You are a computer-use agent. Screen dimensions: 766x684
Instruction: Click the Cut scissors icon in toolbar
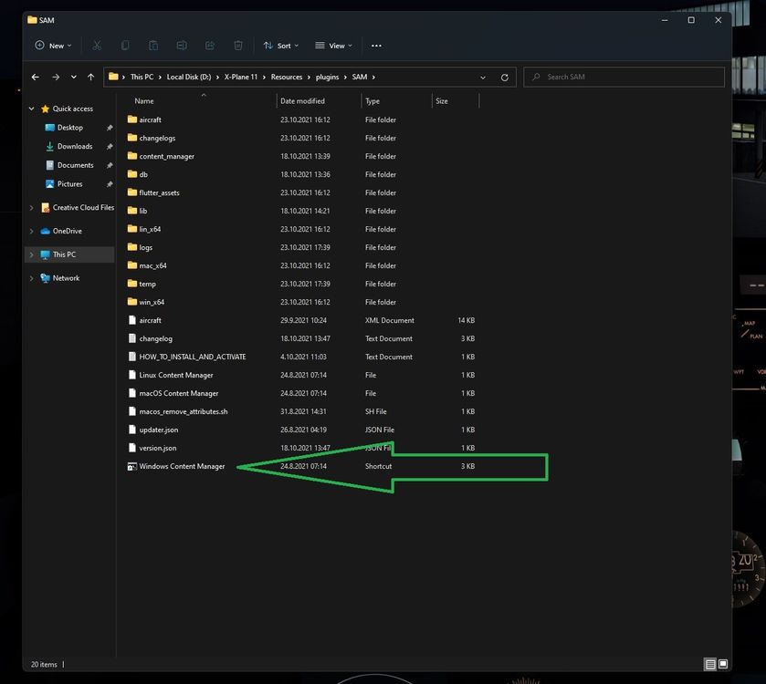click(97, 46)
